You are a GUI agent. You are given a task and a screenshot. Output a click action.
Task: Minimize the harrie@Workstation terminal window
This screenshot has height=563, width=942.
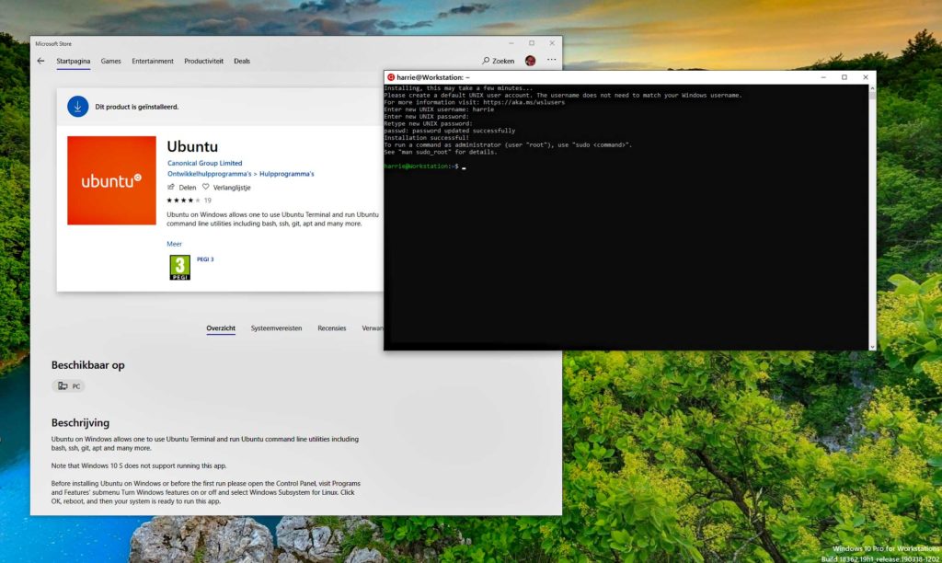click(x=823, y=77)
